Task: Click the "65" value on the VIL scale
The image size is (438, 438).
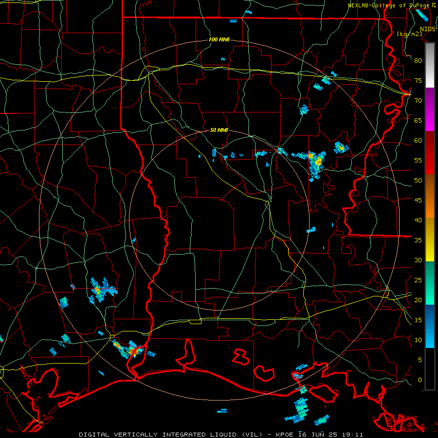Action: [x=418, y=121]
